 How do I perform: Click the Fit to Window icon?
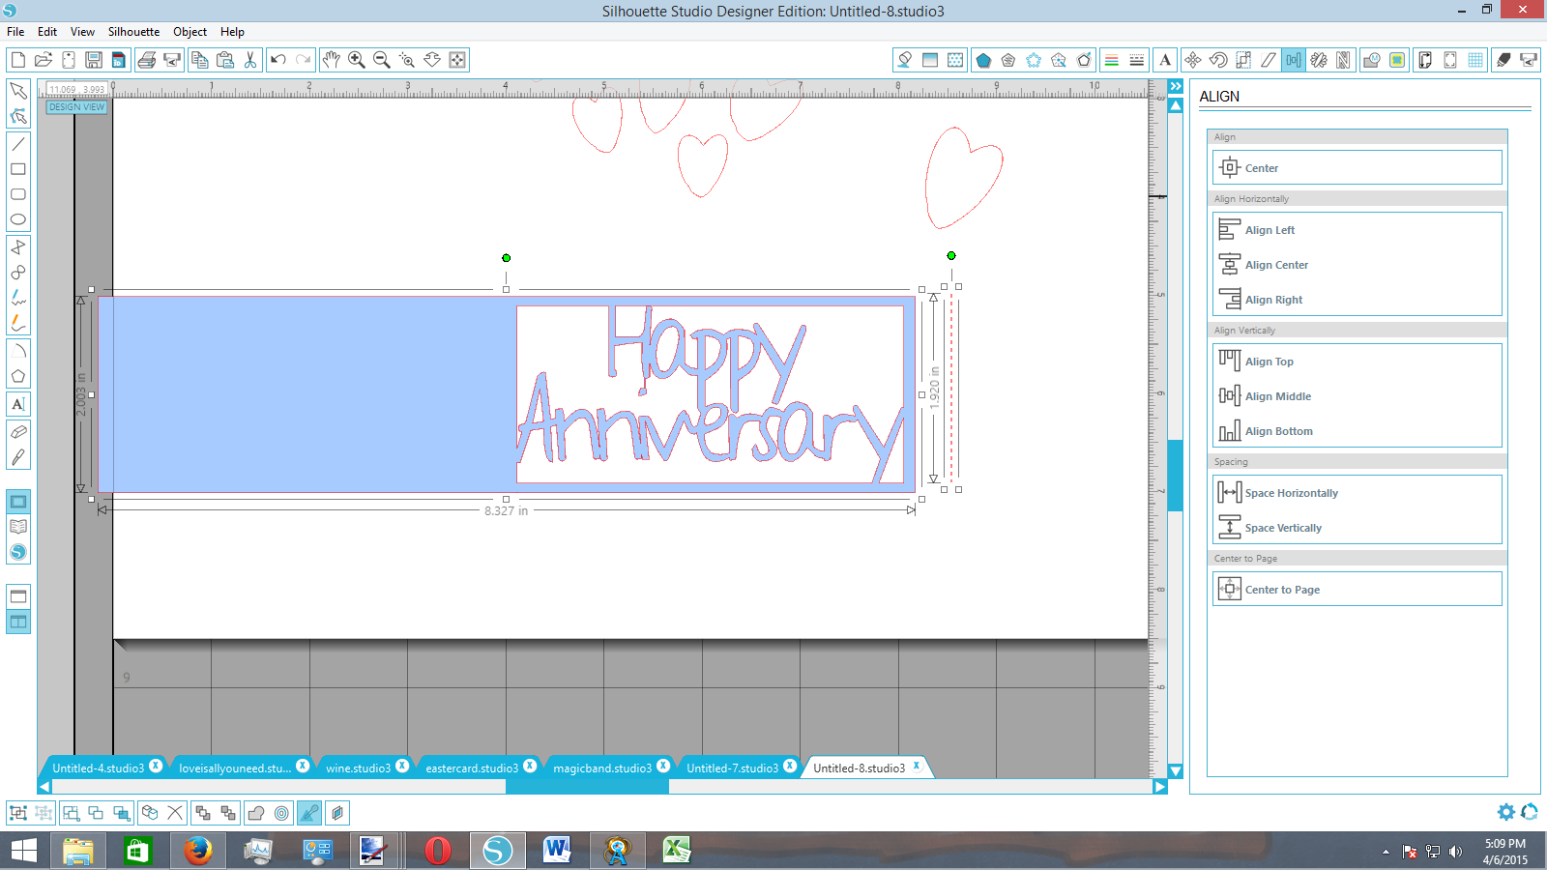coord(457,60)
